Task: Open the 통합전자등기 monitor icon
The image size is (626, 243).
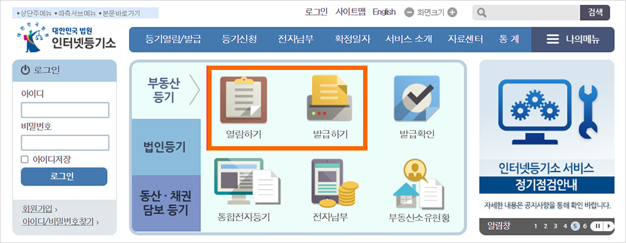Action: [247, 182]
